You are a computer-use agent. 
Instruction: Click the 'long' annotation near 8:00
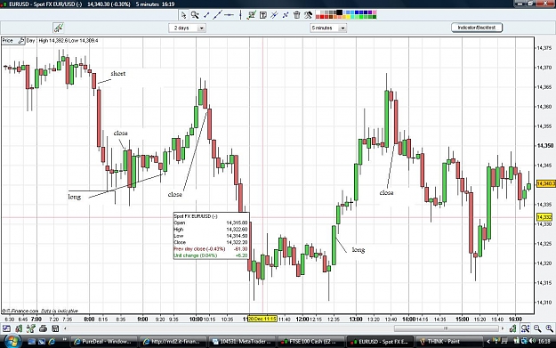pyautogui.click(x=75, y=197)
